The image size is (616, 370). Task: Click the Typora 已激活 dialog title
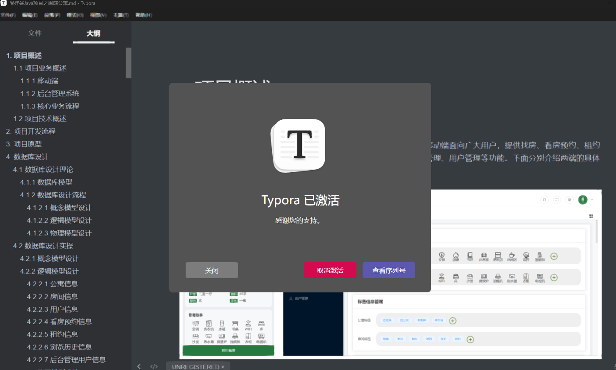(300, 200)
